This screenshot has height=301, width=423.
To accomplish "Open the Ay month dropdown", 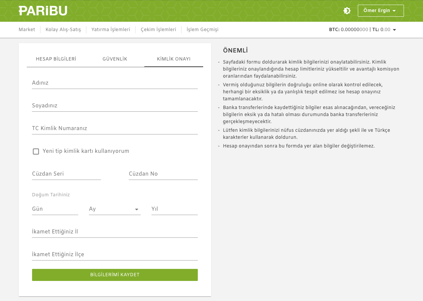I will pyautogui.click(x=115, y=209).
